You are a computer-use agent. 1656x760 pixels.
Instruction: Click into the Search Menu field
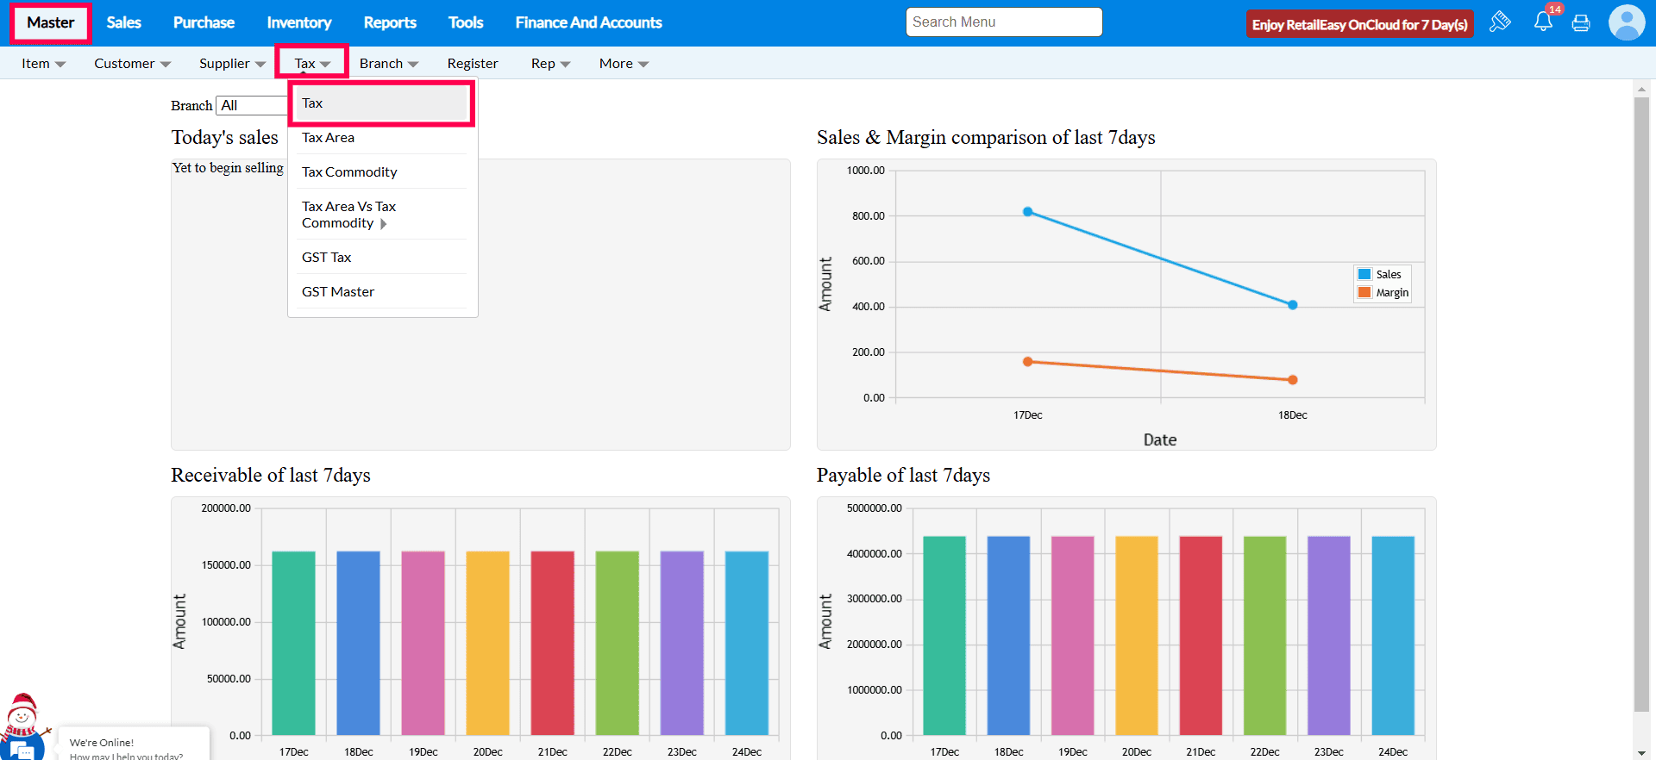(1004, 22)
